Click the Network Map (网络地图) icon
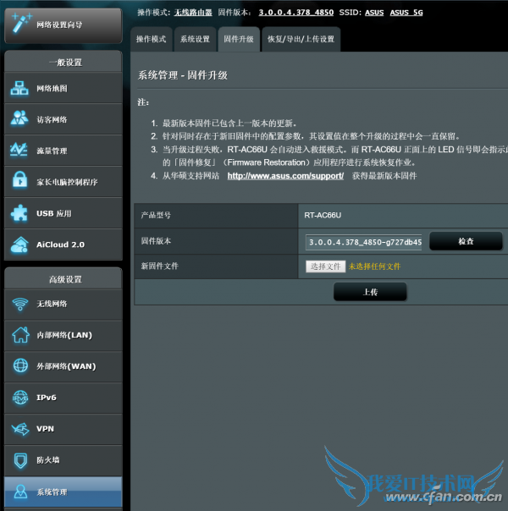The image size is (508, 511). point(19,88)
